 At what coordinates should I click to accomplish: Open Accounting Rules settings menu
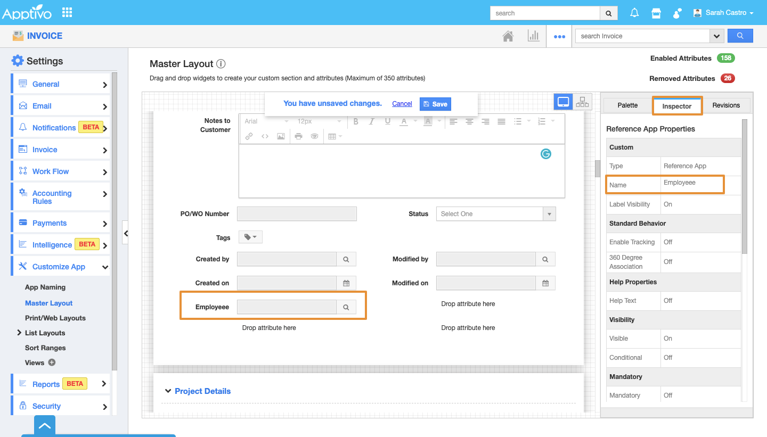[x=60, y=197]
